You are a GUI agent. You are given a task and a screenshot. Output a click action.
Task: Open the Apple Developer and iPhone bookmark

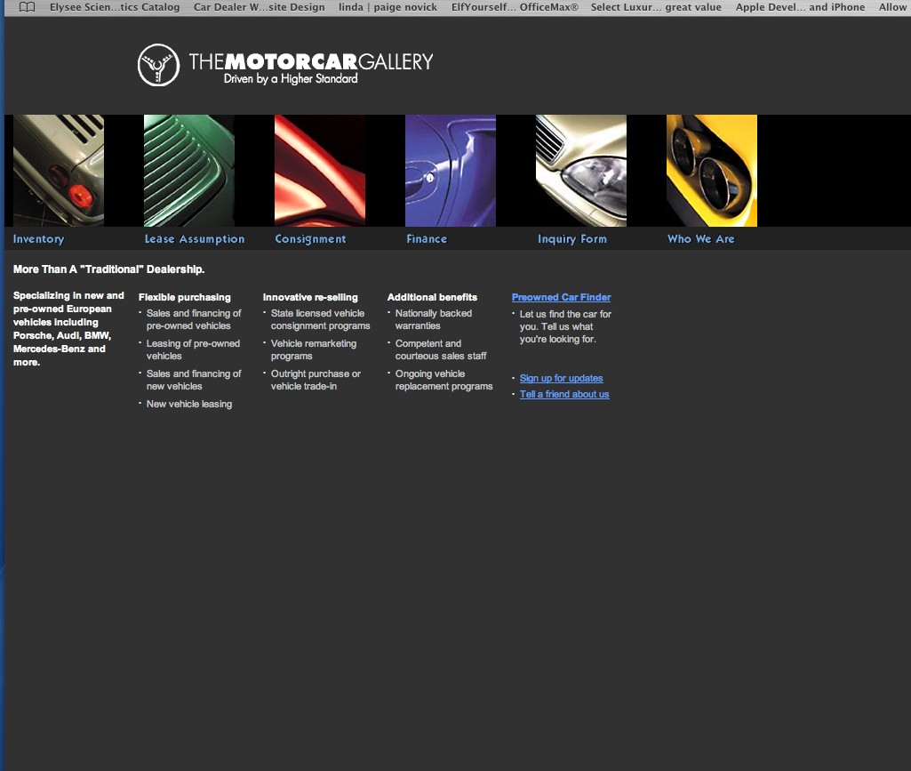[800, 7]
